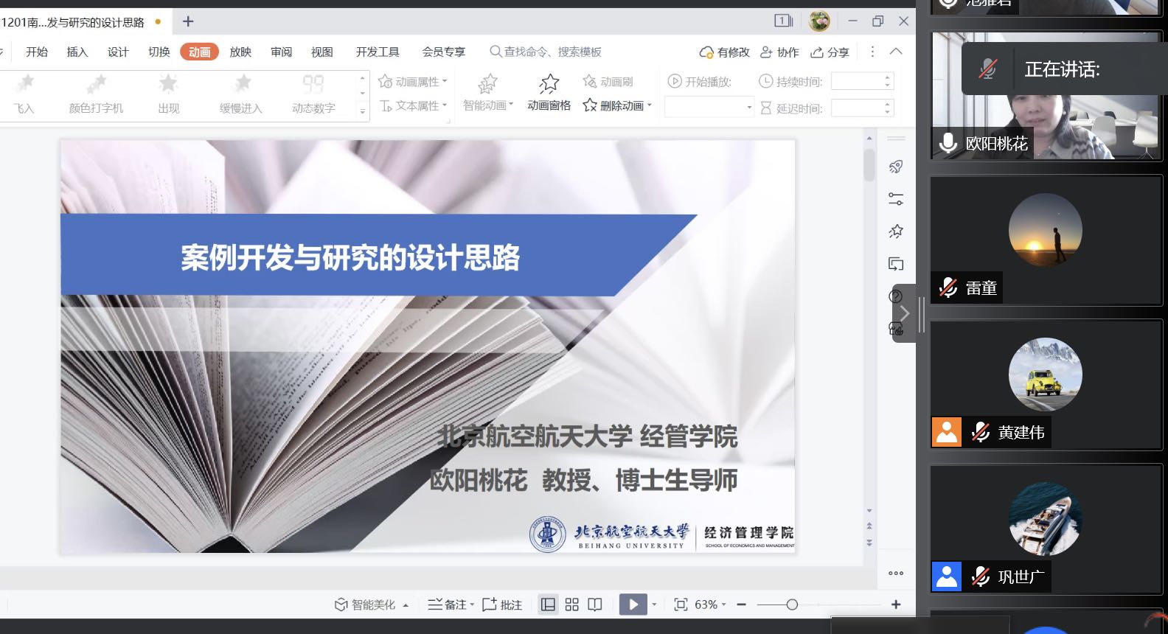Open the 动画窗格 animation pane
Viewport: 1168px width, 634px height.
[549, 93]
